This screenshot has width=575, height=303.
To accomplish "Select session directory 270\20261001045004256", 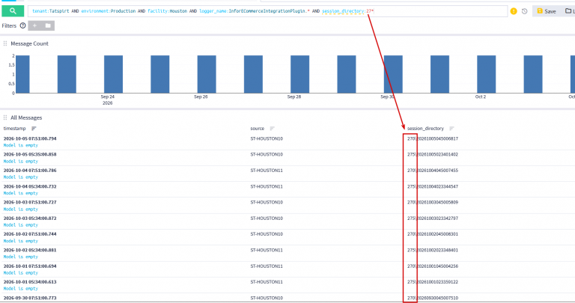I will pos(433,266).
